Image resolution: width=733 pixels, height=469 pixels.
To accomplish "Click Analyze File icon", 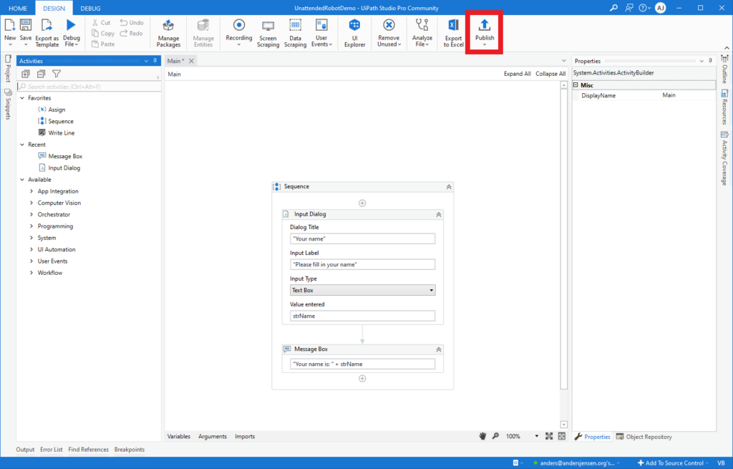I will coord(422,25).
